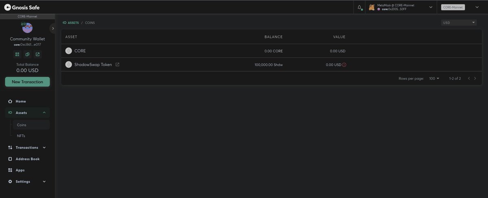Click the core:0xc861...e017 safe address text
Image resolution: width=488 pixels, height=198 pixels.
(27, 45)
